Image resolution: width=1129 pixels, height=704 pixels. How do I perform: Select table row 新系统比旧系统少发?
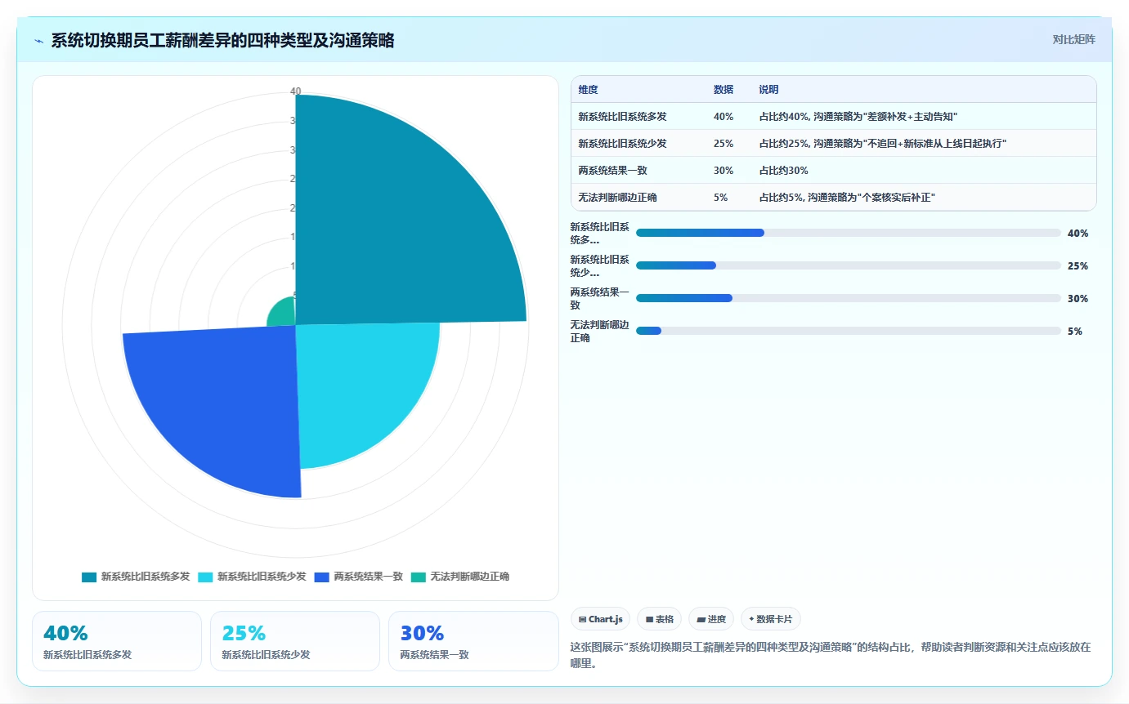[833, 144]
